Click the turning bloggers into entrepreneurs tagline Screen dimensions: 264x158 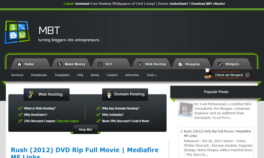[69, 40]
